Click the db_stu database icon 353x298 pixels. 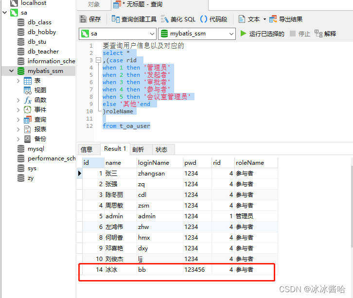coord(21,42)
